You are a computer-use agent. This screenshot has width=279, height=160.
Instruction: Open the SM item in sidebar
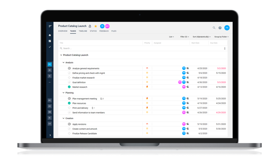50,112
